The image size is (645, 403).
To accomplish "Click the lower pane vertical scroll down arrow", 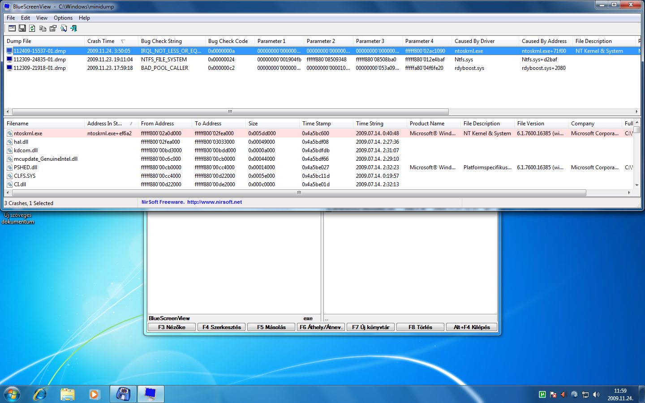I will coord(637,185).
